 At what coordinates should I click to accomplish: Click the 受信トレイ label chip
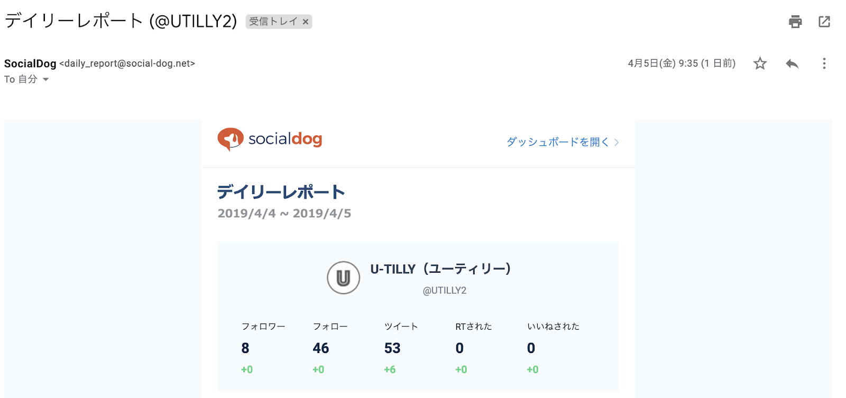coord(273,22)
